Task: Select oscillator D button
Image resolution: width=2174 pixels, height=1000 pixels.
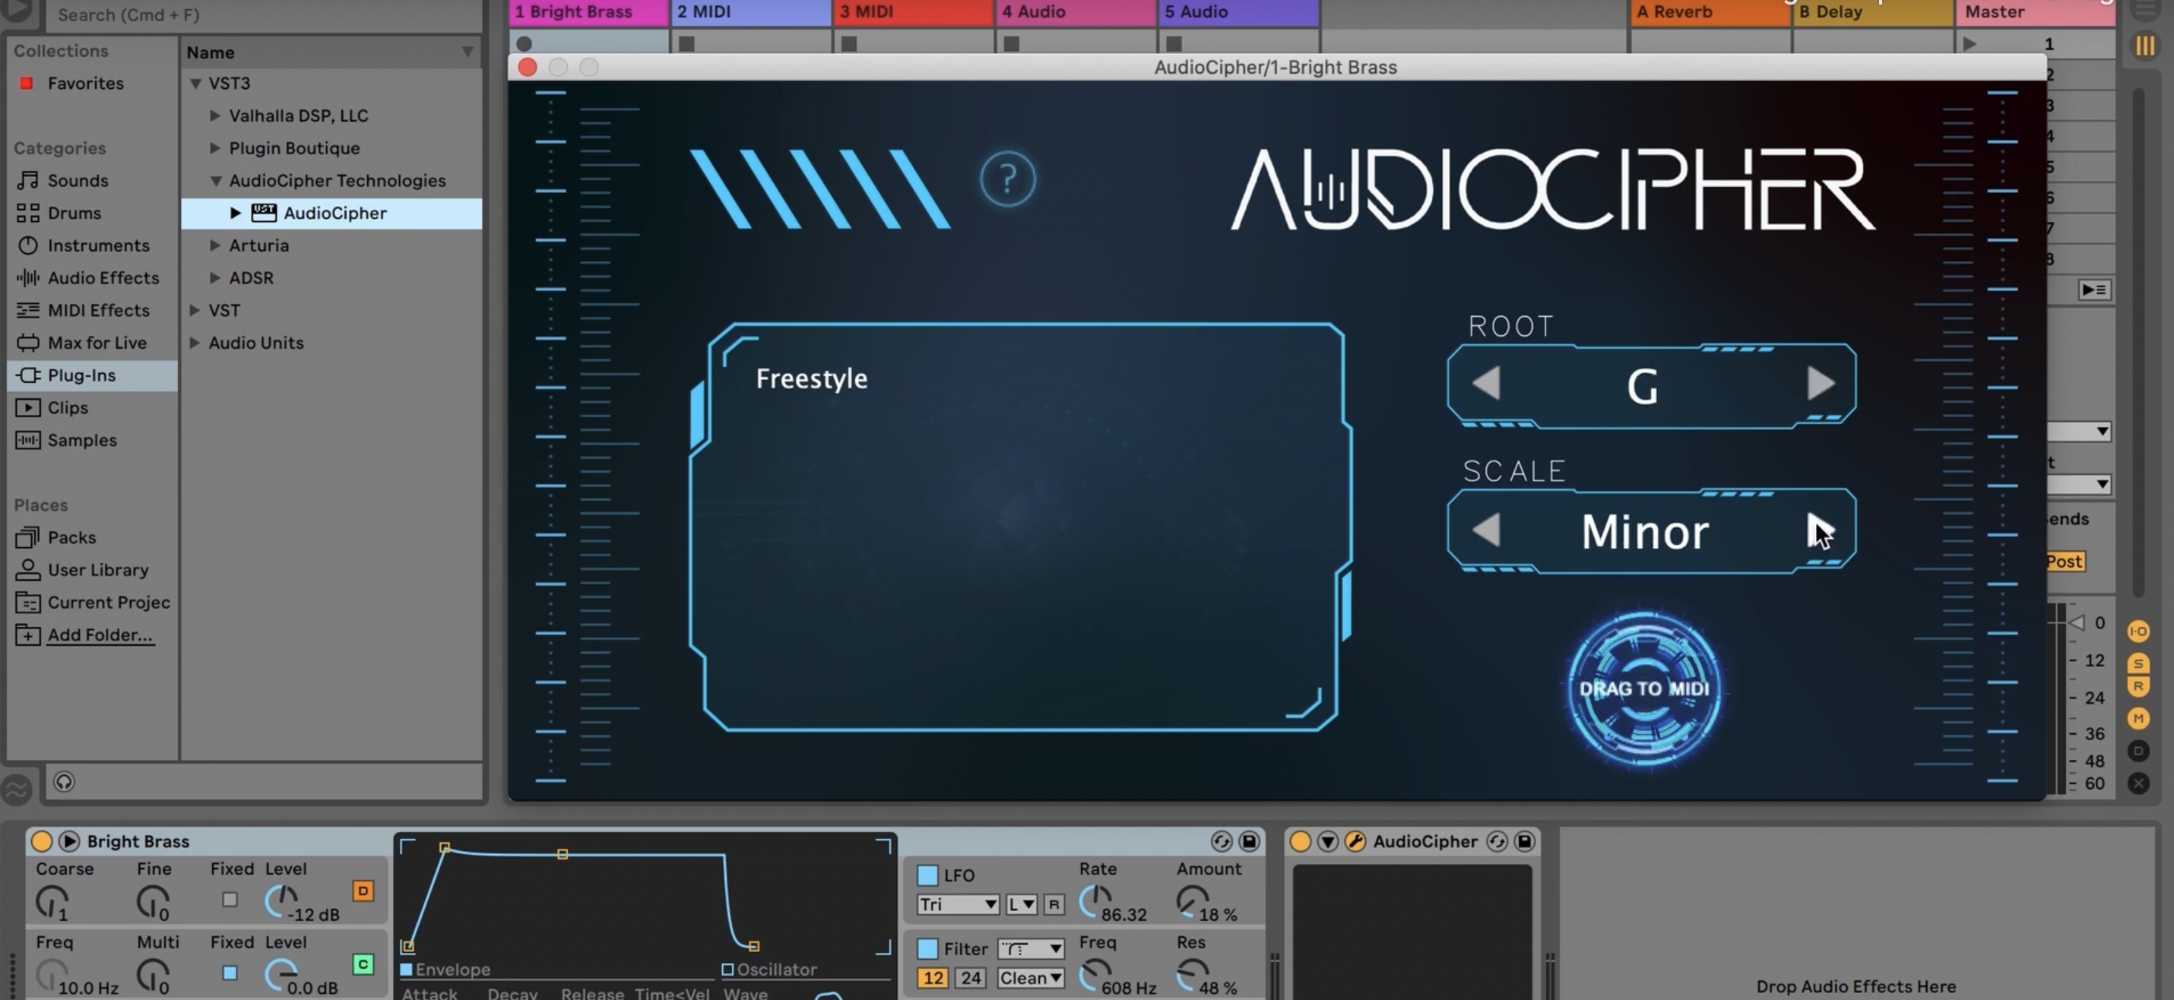Action: click(363, 891)
